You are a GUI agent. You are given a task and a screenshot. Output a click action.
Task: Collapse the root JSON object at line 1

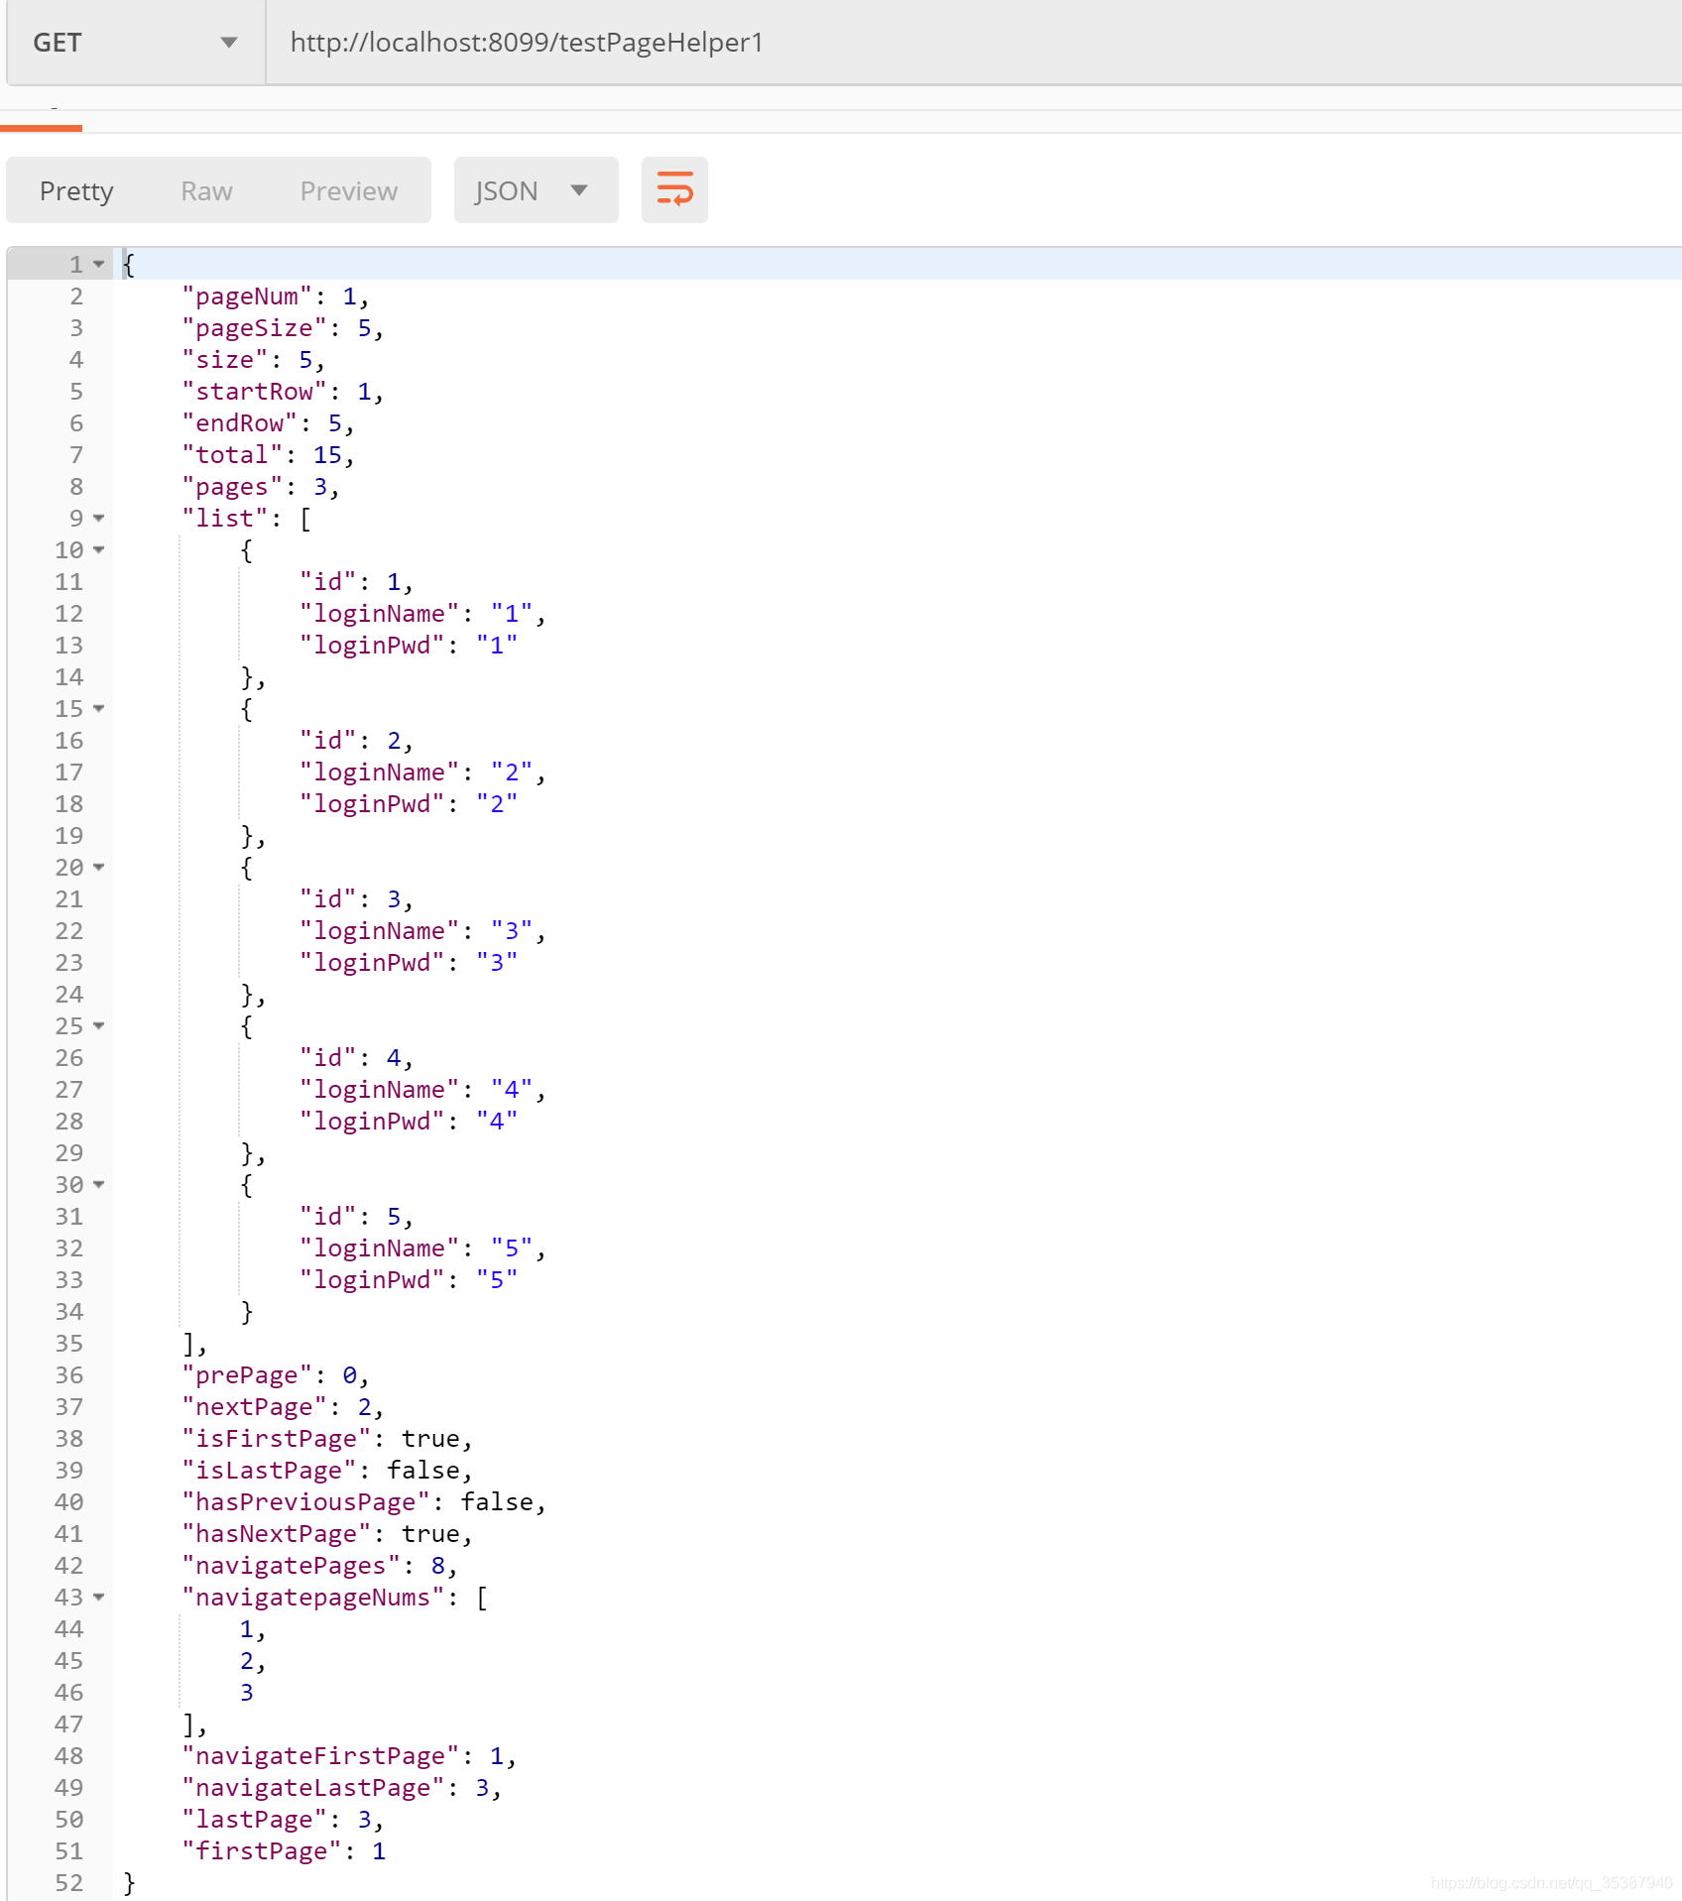point(97,264)
